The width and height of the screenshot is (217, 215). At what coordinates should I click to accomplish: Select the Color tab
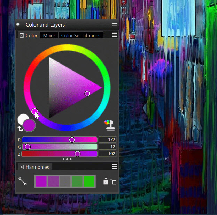click(31, 36)
